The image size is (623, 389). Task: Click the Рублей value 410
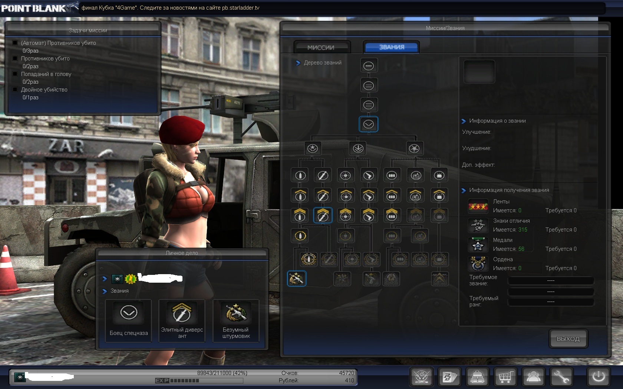(349, 380)
